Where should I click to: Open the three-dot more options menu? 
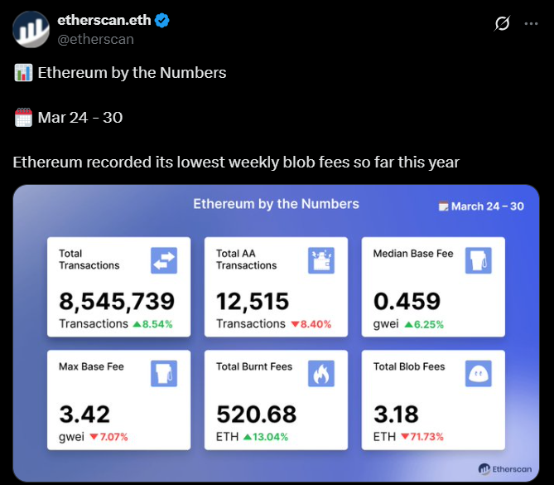coord(532,24)
